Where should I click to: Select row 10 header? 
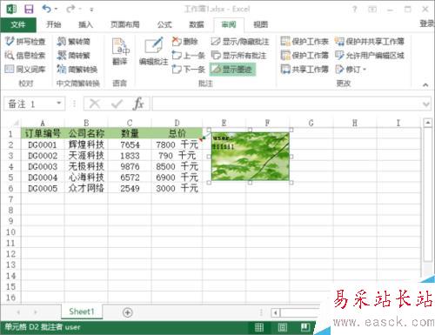[x=10, y=232]
